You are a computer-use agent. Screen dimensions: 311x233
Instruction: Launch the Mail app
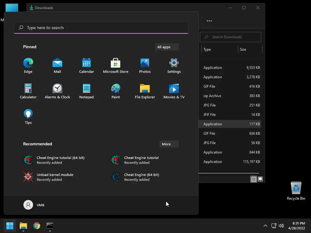point(57,66)
